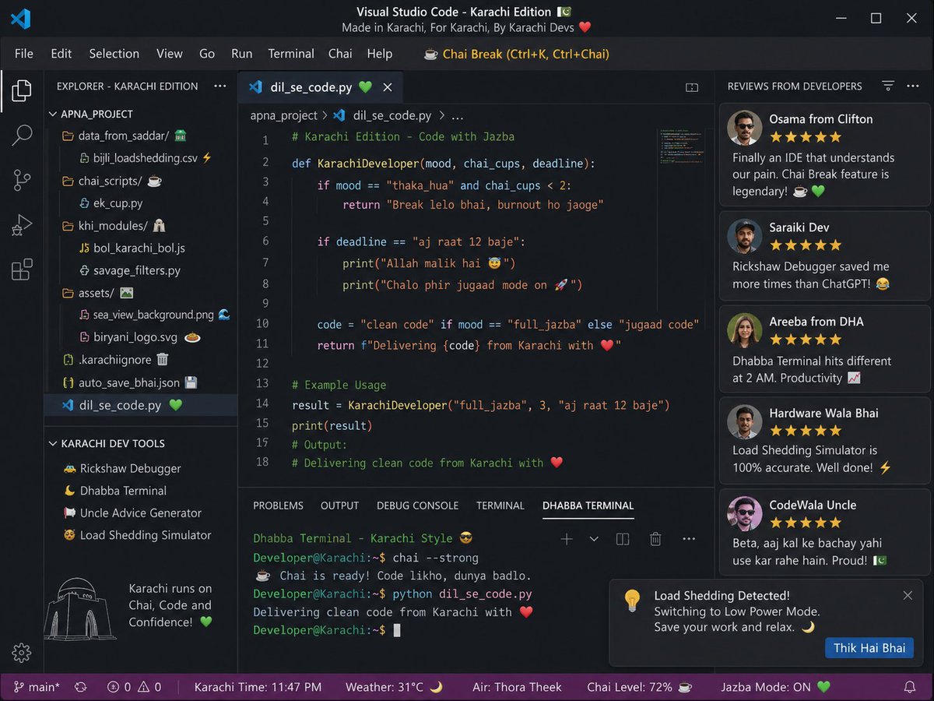The height and width of the screenshot is (701, 934).
Task: Open Manage gear at sidebar bottom
Action: tap(22, 653)
